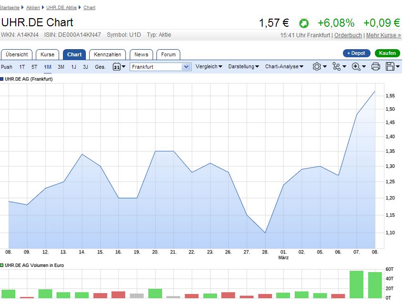This screenshot has width=403, height=305.
Task: Go to Startseite breadcrumb link
Action: (x=10, y=8)
